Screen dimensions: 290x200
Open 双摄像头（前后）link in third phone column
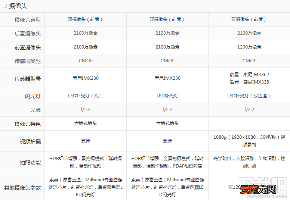[249, 19]
